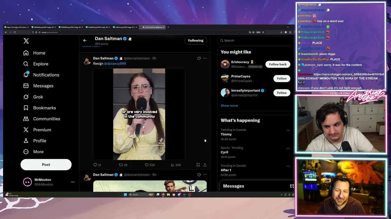Follow imreallyimportant
Screen dimensions: 391x219
click(282, 93)
